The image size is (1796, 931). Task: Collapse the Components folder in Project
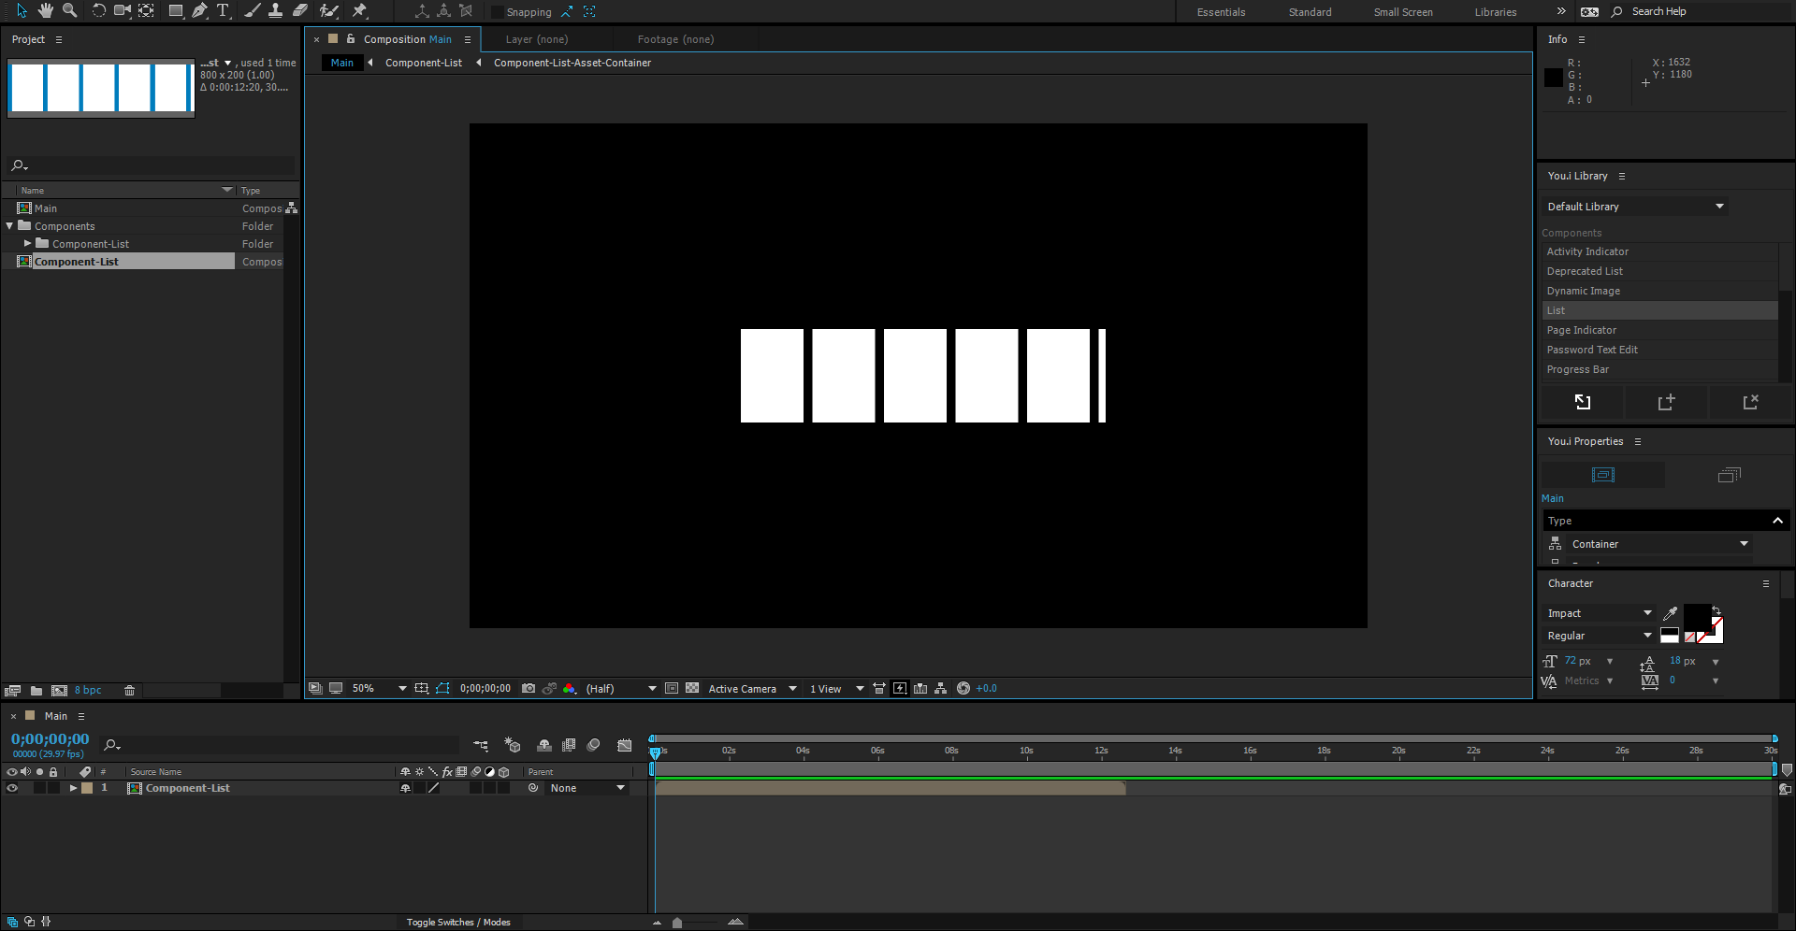coord(10,226)
